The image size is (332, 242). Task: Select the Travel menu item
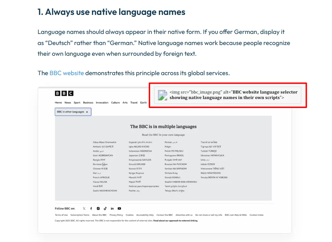[134, 102]
